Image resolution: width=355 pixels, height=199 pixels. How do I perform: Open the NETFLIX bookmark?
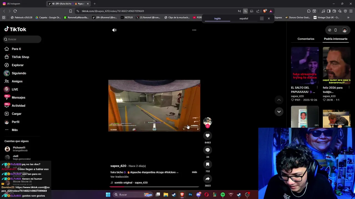127,17
